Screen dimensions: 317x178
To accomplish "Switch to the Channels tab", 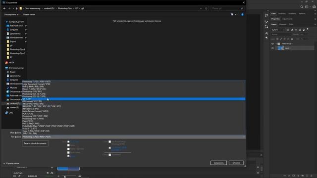I will click(x=283, y=24).
